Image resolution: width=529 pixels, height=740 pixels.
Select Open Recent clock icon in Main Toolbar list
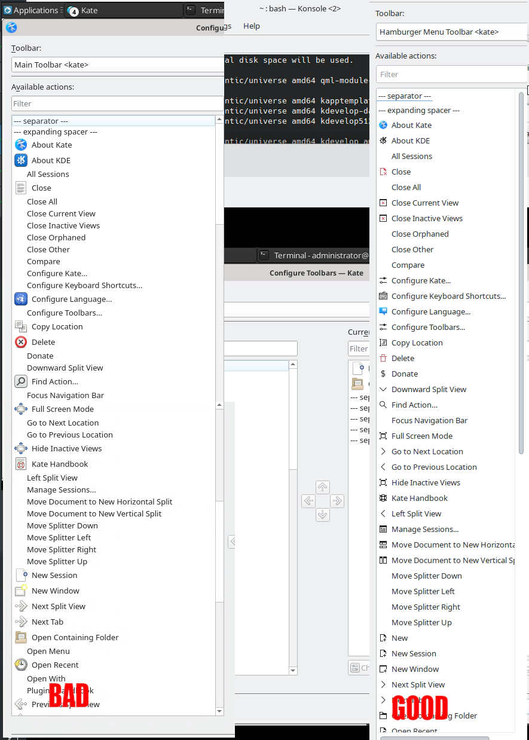(21, 665)
